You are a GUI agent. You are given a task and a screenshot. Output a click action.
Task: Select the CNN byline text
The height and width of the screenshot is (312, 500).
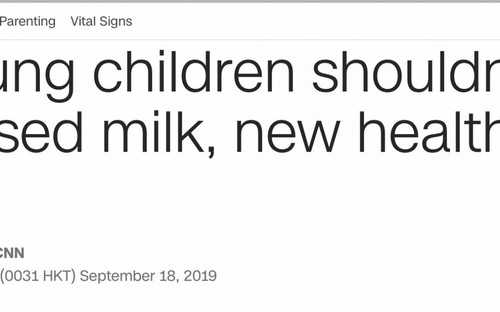(x=12, y=253)
